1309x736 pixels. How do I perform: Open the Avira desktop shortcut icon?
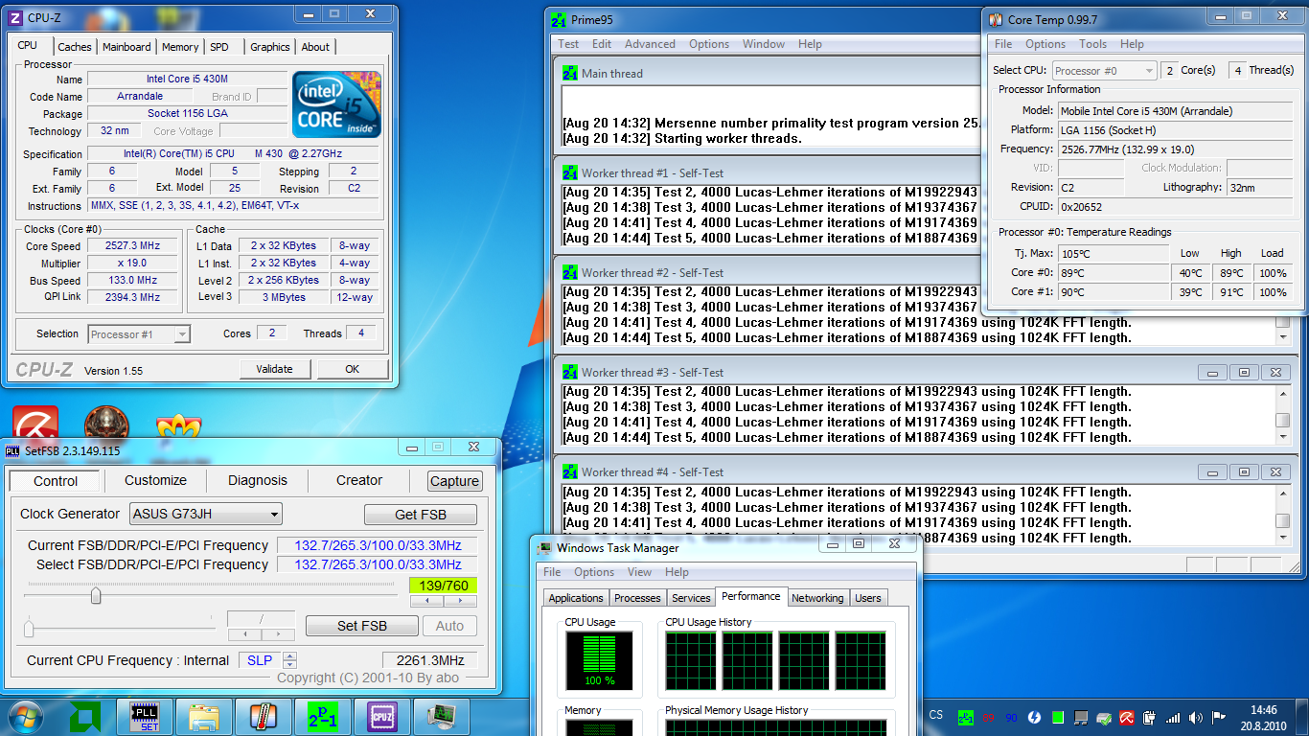[x=35, y=425]
